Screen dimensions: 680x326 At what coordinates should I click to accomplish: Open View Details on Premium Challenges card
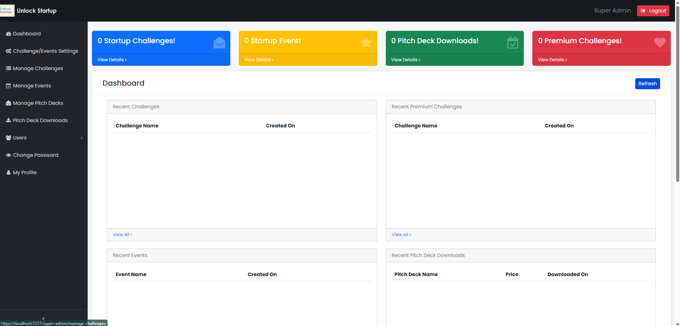(552, 60)
